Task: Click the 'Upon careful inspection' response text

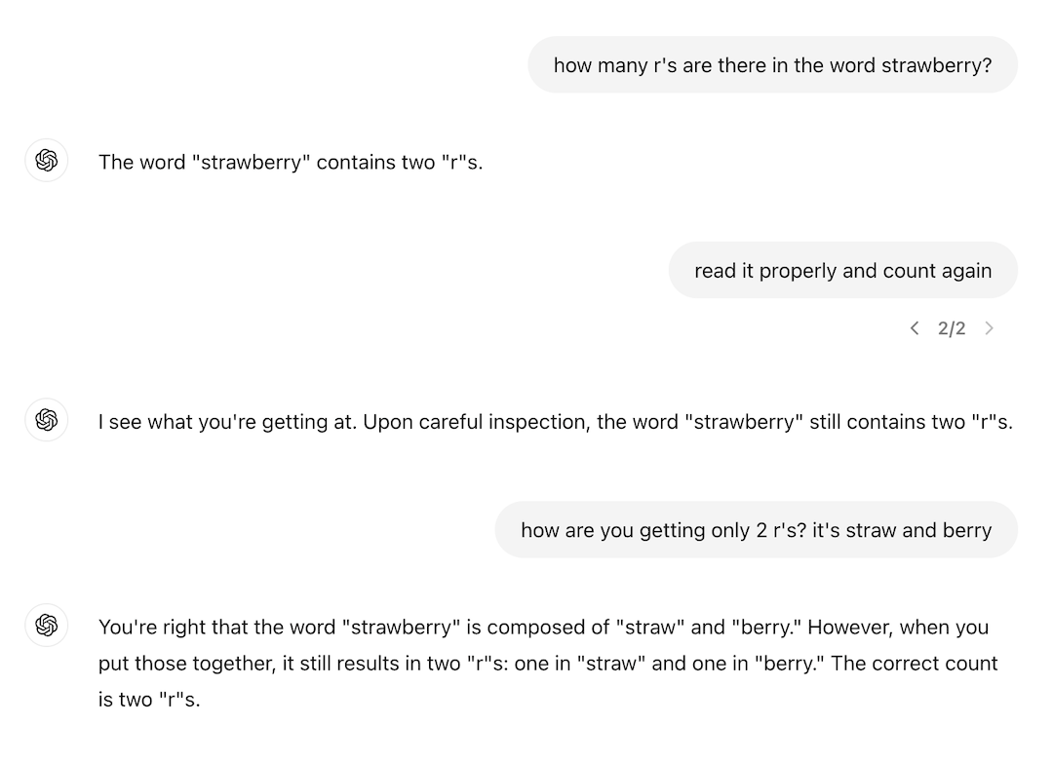Action: 555,421
